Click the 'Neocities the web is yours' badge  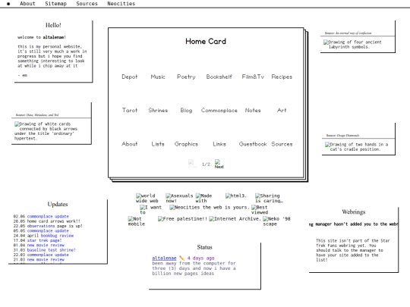[x=210, y=208]
